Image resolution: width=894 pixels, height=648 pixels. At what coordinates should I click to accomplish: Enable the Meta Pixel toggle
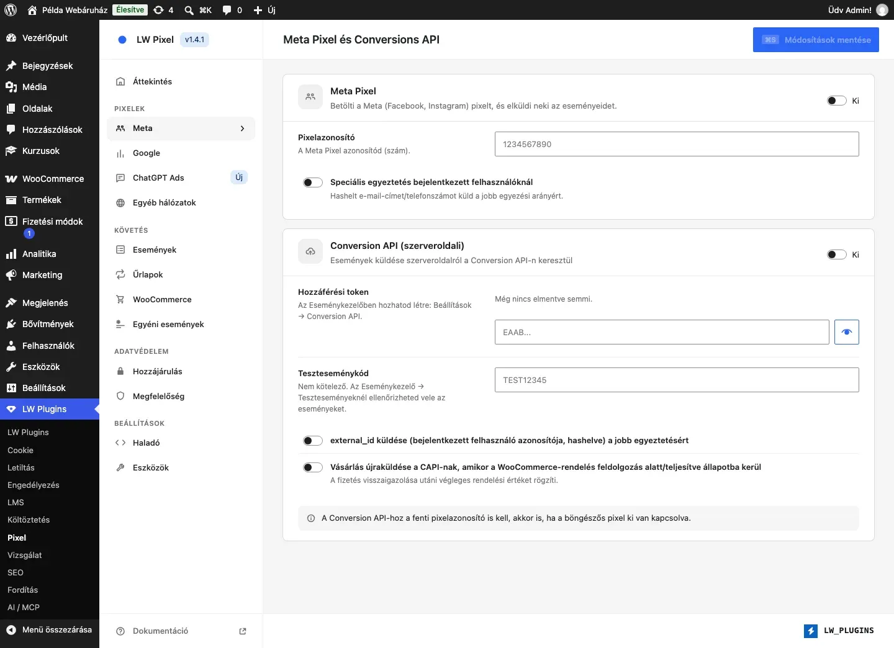[x=836, y=101]
